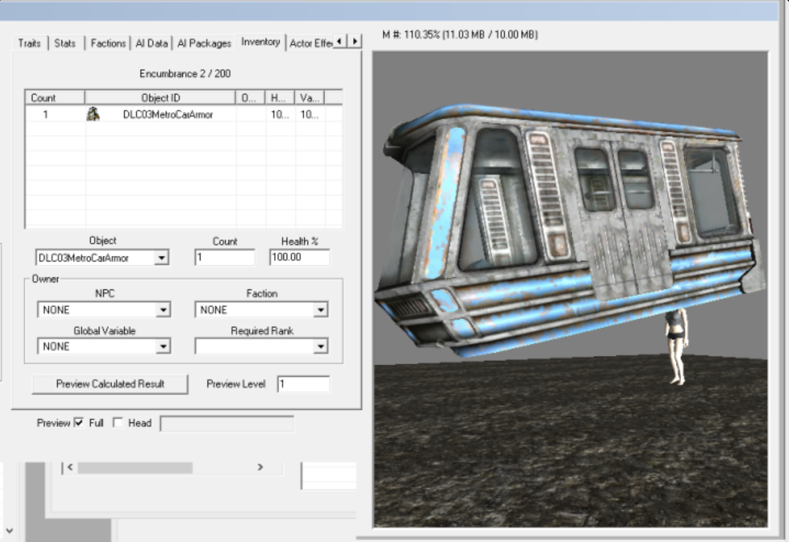Screen dimensions: 789x542
Task: Enable the Full preview checkbox
Action: [x=79, y=423]
